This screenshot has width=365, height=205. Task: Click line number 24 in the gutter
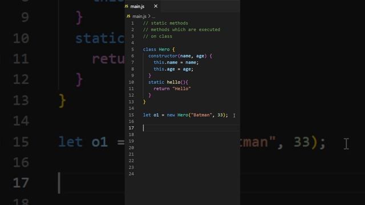131,174
